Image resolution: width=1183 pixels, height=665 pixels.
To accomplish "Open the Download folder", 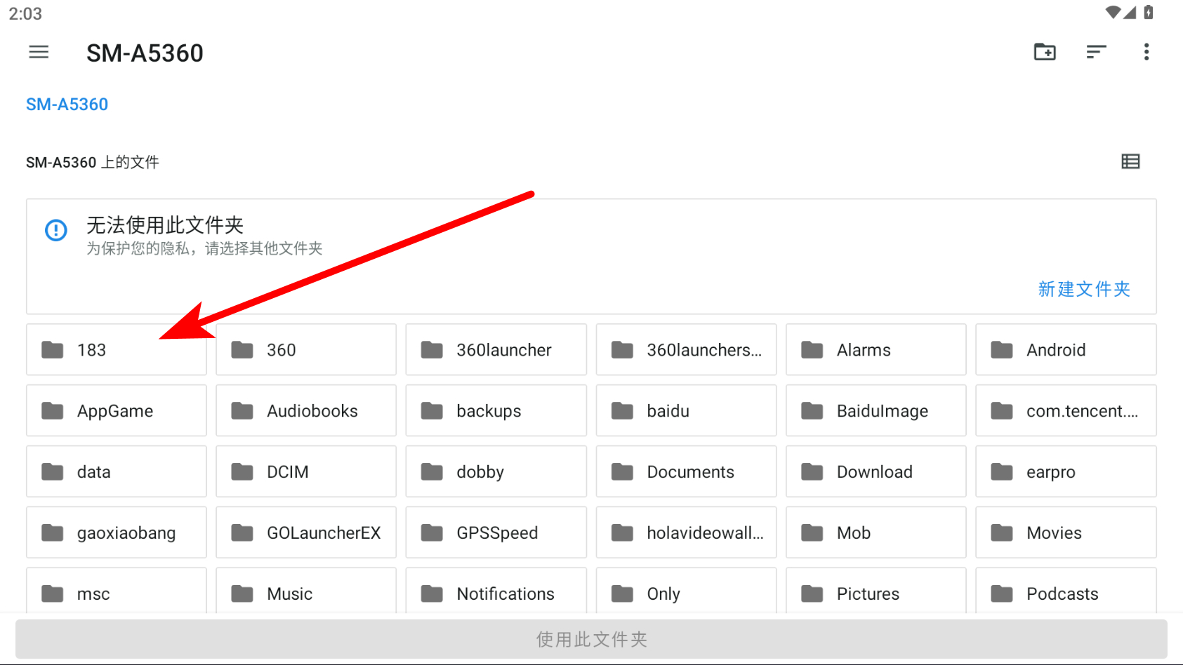I will pyautogui.click(x=875, y=471).
